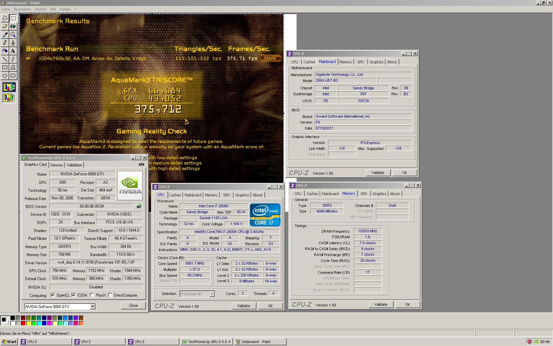
Task: Switch to the Validation tab in GPU-Z
Action: tap(74, 165)
